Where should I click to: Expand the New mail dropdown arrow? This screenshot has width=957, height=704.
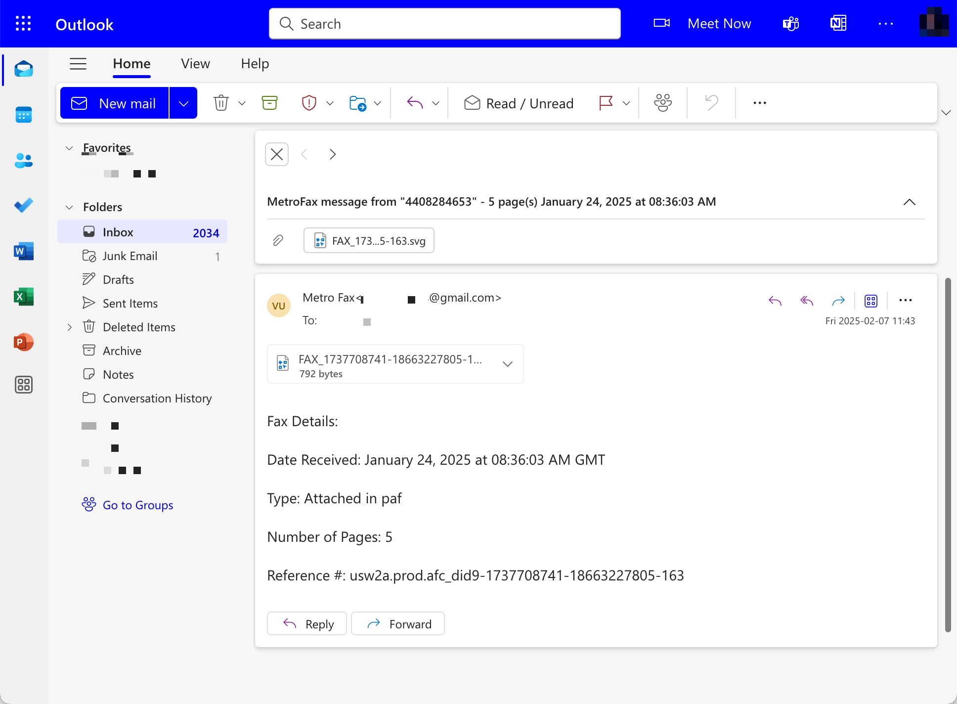pos(183,103)
